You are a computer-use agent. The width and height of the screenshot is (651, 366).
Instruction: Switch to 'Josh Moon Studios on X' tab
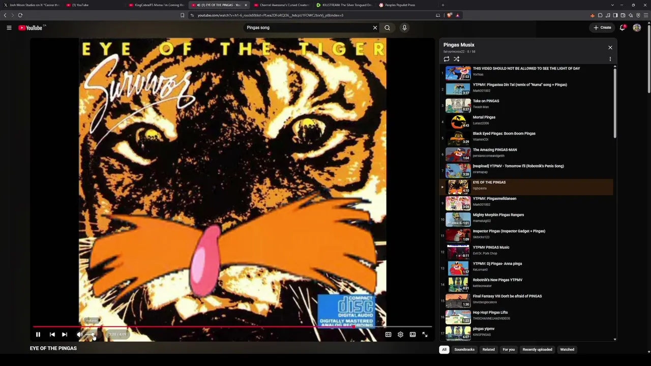[x=32, y=5]
